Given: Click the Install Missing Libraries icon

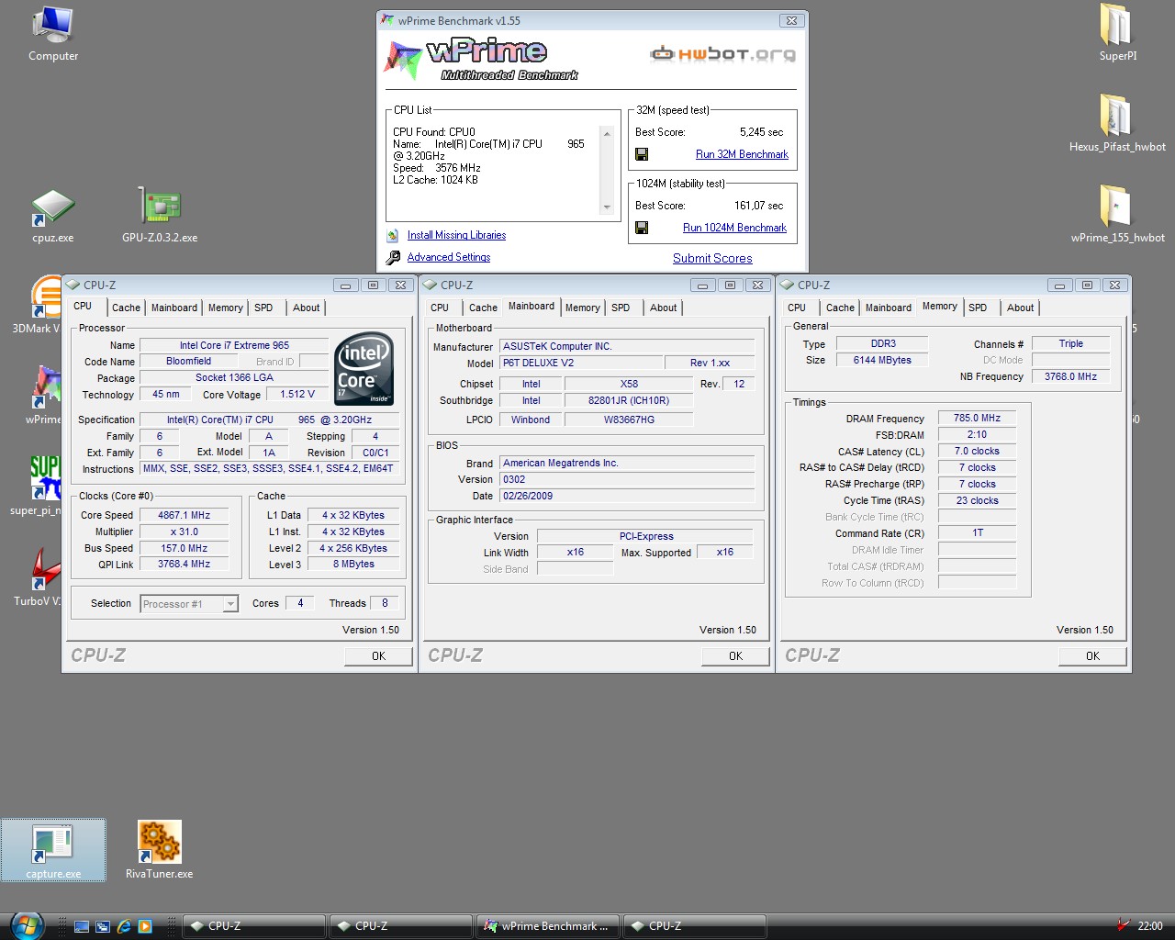Looking at the screenshot, I should (393, 236).
